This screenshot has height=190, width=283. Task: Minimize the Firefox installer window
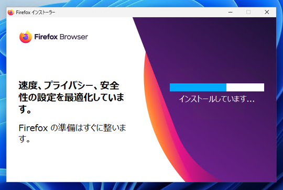230,12
